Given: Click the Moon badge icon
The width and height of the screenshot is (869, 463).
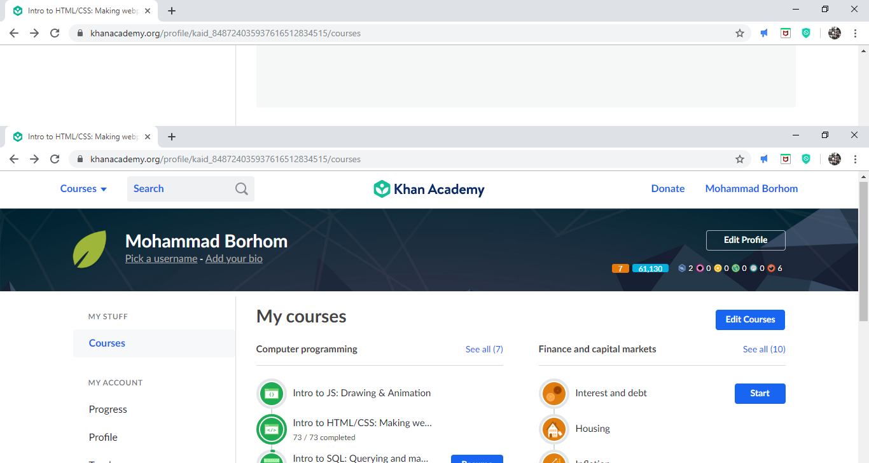Looking at the screenshot, I should [x=753, y=268].
